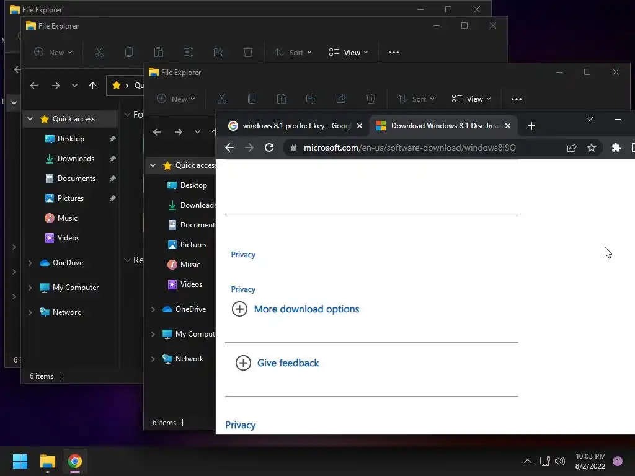The image size is (635, 476).
Task: Open See more menu in front File Explorer
Action: [x=517, y=99]
